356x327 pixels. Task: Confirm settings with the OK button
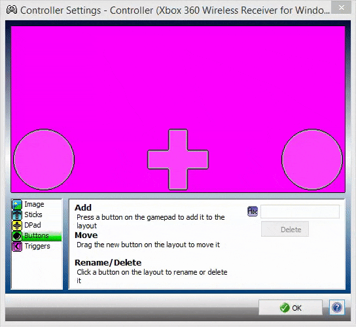click(x=291, y=307)
